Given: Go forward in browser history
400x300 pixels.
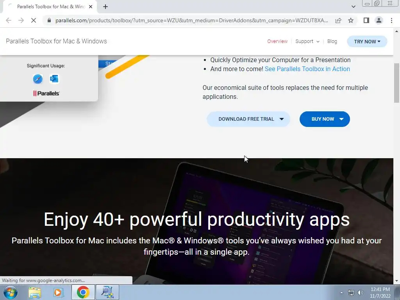Looking at the screenshot, I should tap(21, 20).
